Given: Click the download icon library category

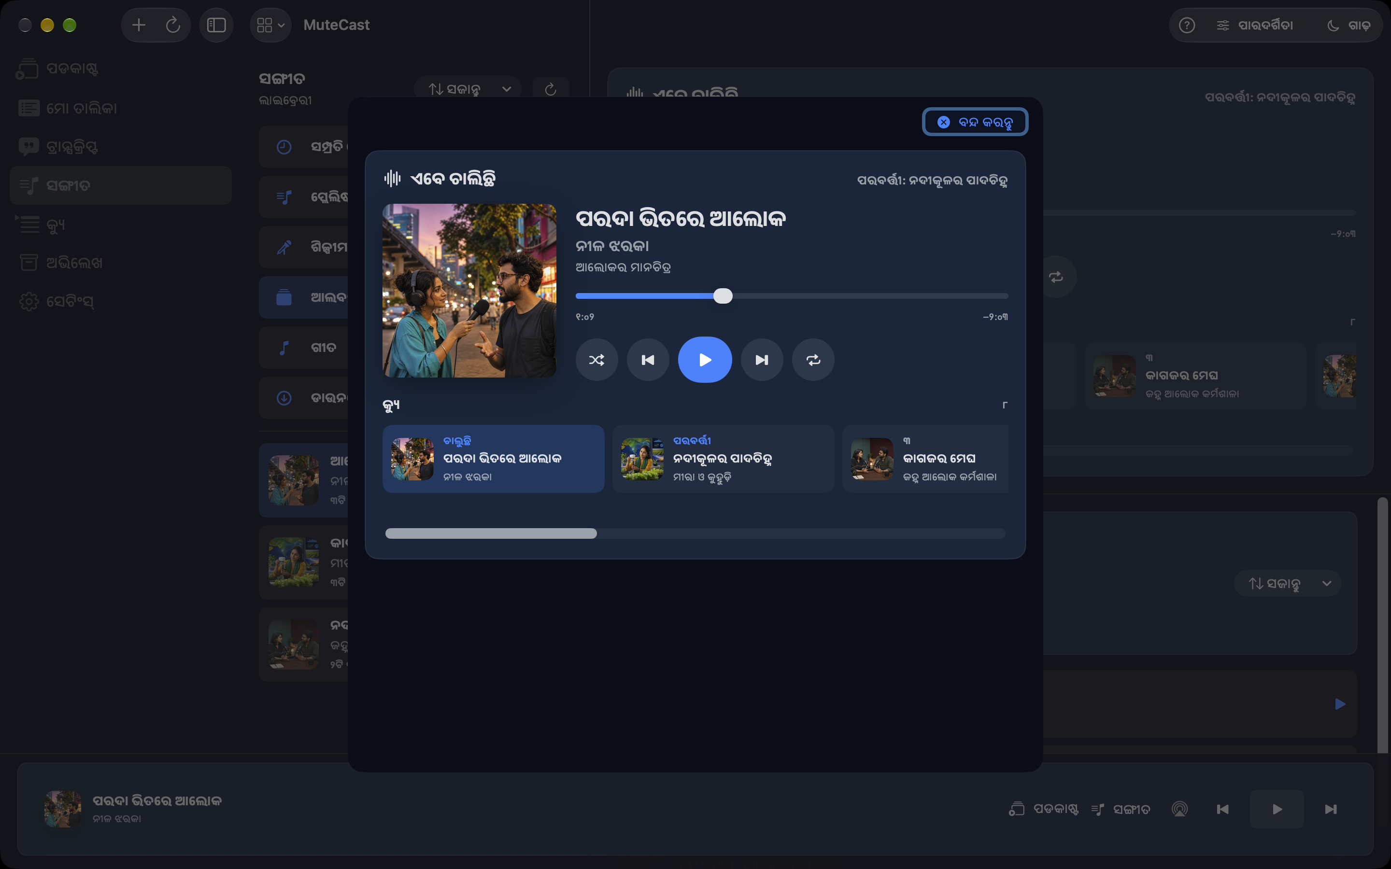Looking at the screenshot, I should point(284,398).
